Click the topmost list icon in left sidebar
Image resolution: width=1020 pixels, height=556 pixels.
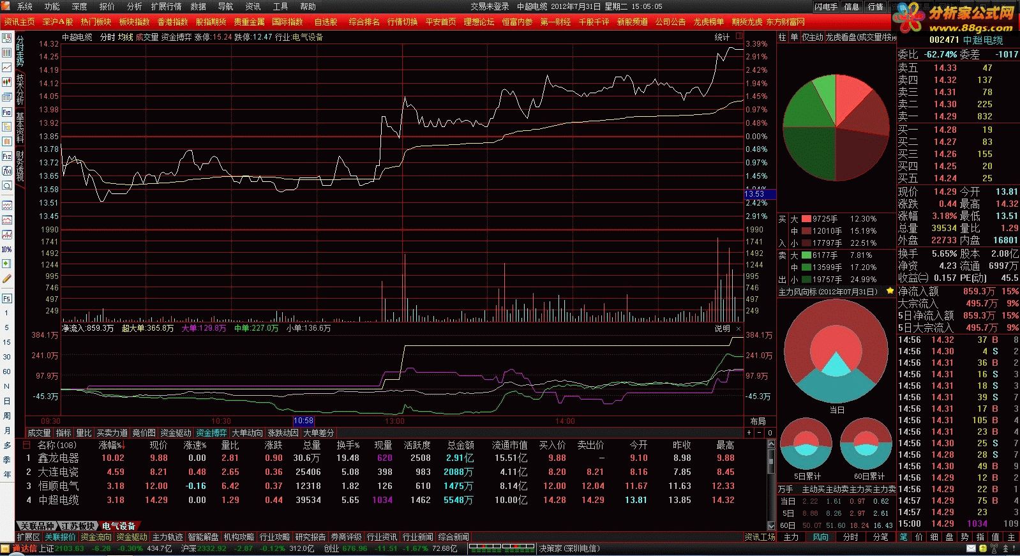point(7,38)
